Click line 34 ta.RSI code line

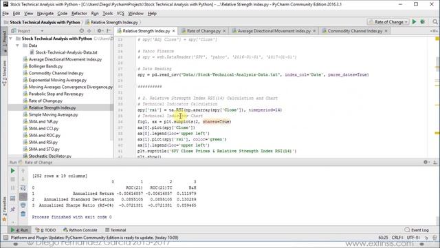(x=209, y=110)
